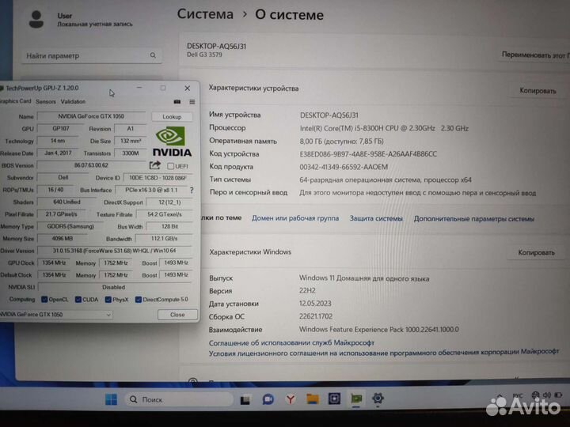This screenshot has height=427, width=570.
Task: Click the Bus Interface question mark
Action: pos(192,190)
